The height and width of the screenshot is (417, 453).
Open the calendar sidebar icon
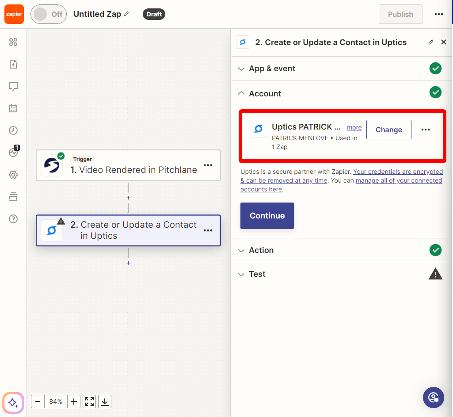point(13,108)
